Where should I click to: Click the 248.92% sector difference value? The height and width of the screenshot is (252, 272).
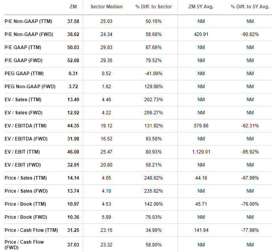tap(154, 178)
